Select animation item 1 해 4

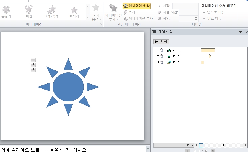click(200, 50)
